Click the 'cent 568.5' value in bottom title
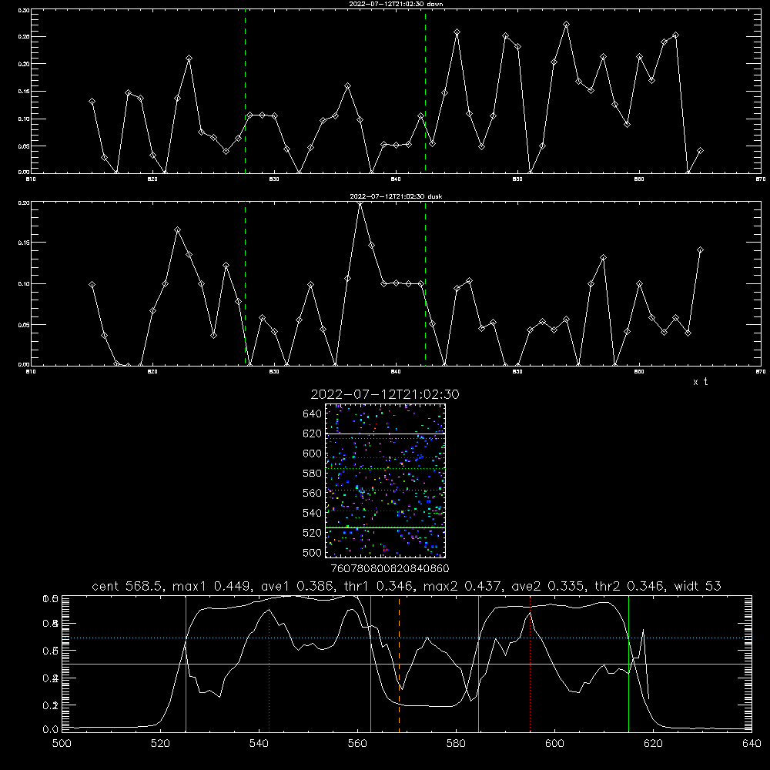Image resolution: width=770 pixels, height=770 pixels. coord(127,586)
